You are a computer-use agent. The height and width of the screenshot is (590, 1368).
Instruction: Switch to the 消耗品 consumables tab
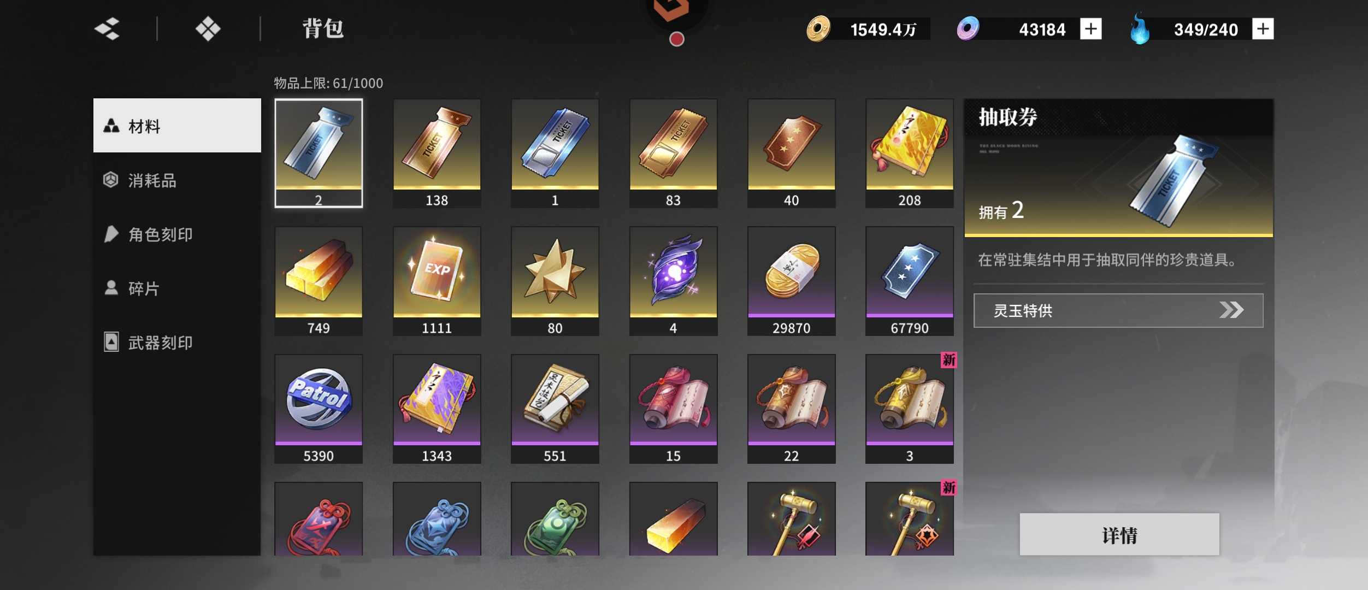coord(177,180)
